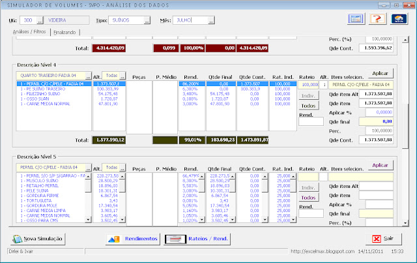Open the Rendimentos button
Viewport: 417px width, 263px height.
point(133,239)
